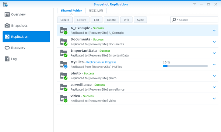
Task: Expand the A_Example replication details
Action: (x=214, y=30)
